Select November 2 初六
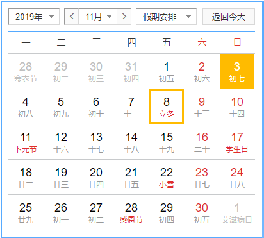264x238 pixels. coord(202,71)
